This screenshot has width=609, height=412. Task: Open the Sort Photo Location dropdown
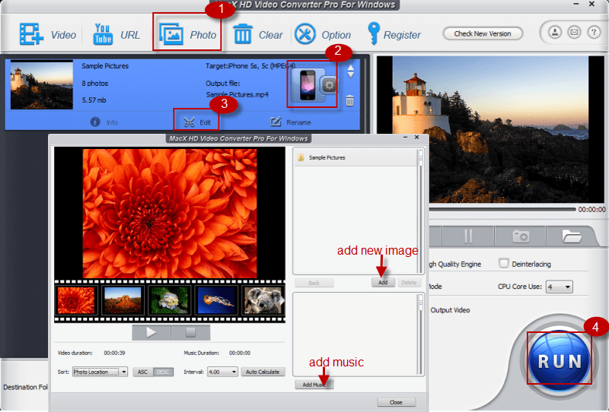(x=100, y=372)
